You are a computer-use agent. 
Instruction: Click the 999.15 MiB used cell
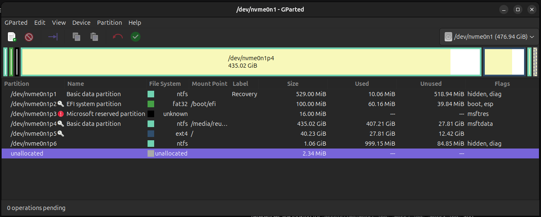click(x=380, y=144)
